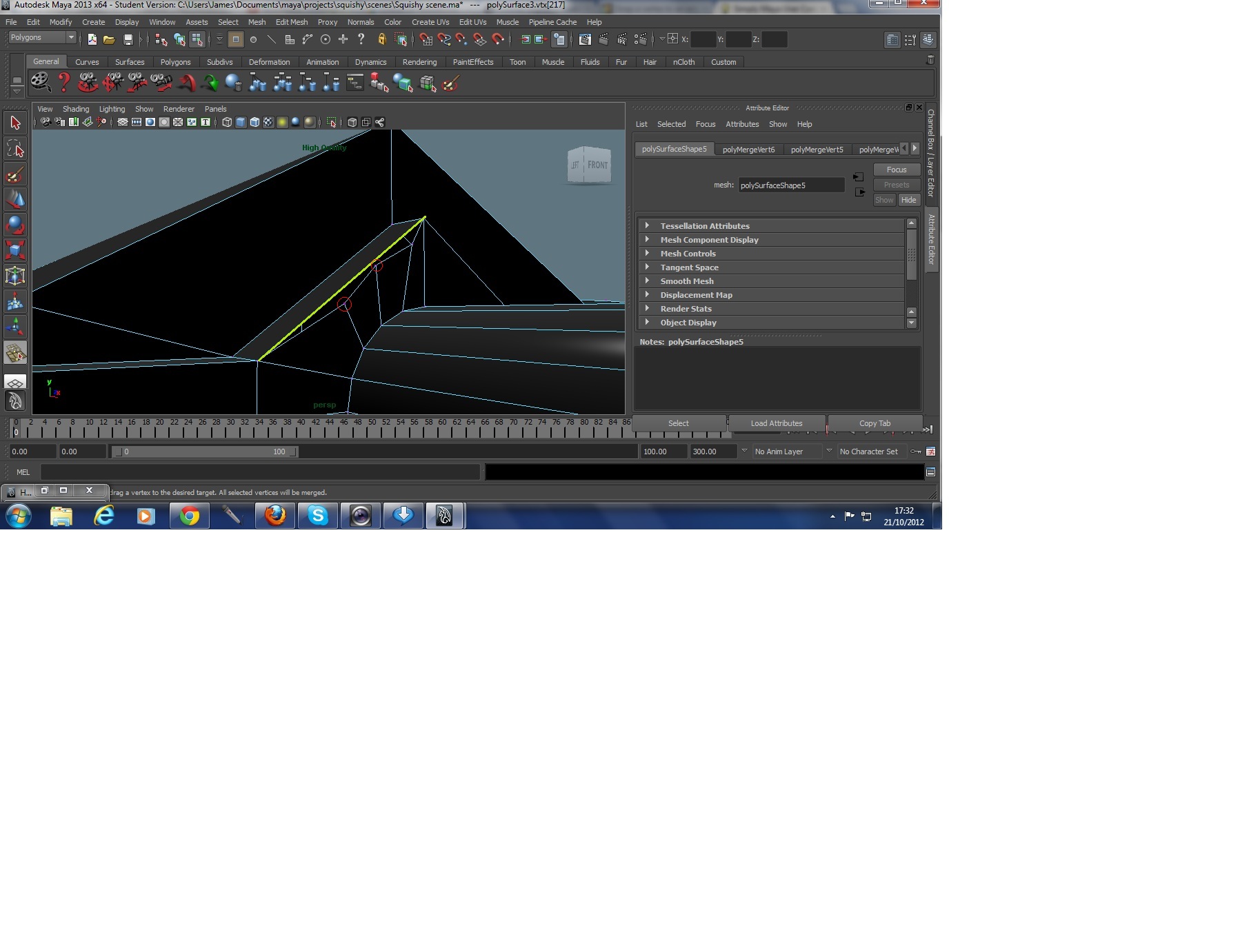Screen dimensions: 1258x943
Task: Toggle viewport wireframe display cube
Action: [x=227, y=122]
